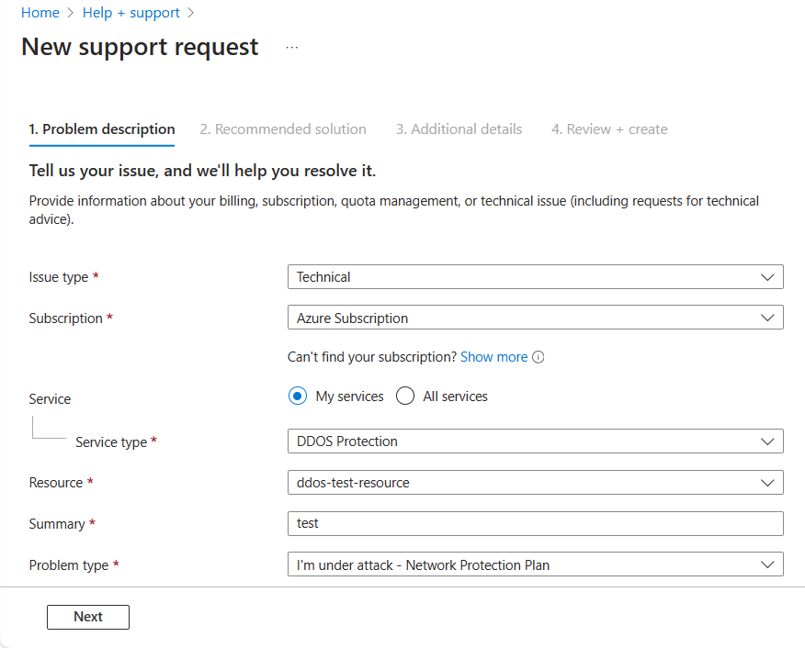Open the Additional details tab
The image size is (805, 648).
(x=459, y=128)
